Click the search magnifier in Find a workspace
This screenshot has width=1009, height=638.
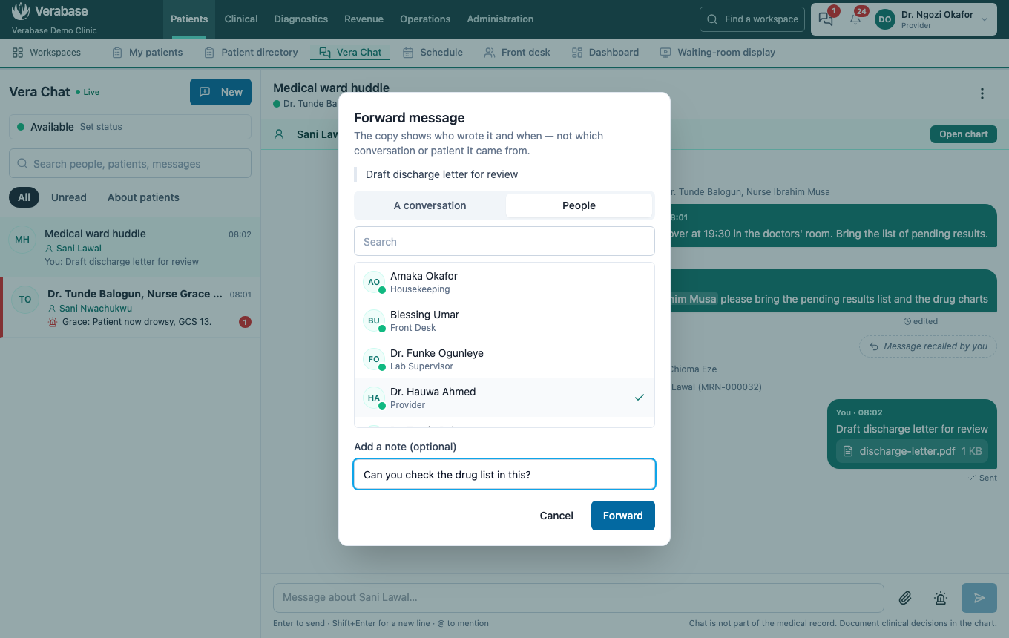coord(712,19)
